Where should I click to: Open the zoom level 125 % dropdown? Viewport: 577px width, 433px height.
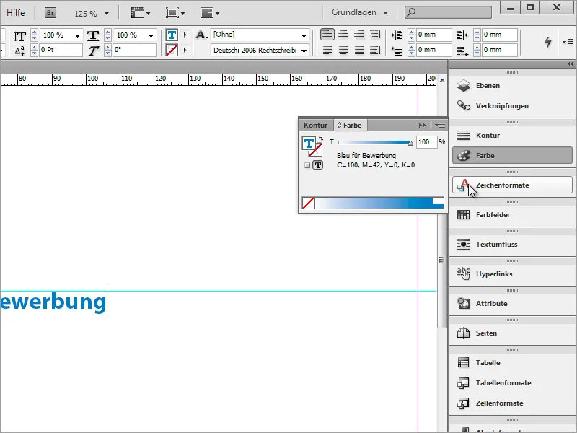pos(107,13)
